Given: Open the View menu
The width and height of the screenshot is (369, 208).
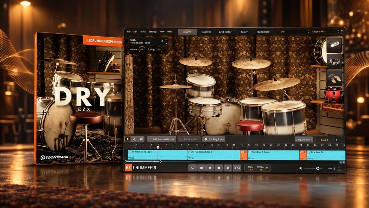Looking at the screenshot, I should point(162,31).
